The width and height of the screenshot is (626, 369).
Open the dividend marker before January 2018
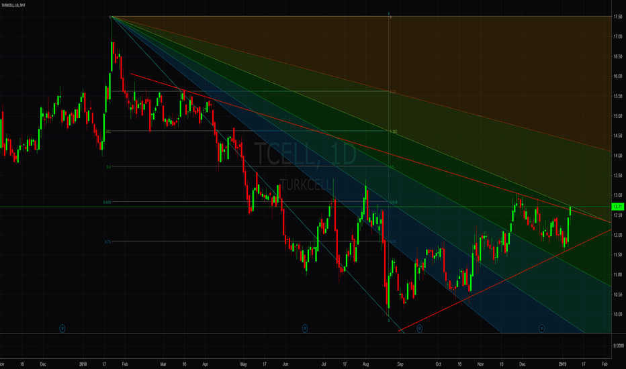[62, 328]
